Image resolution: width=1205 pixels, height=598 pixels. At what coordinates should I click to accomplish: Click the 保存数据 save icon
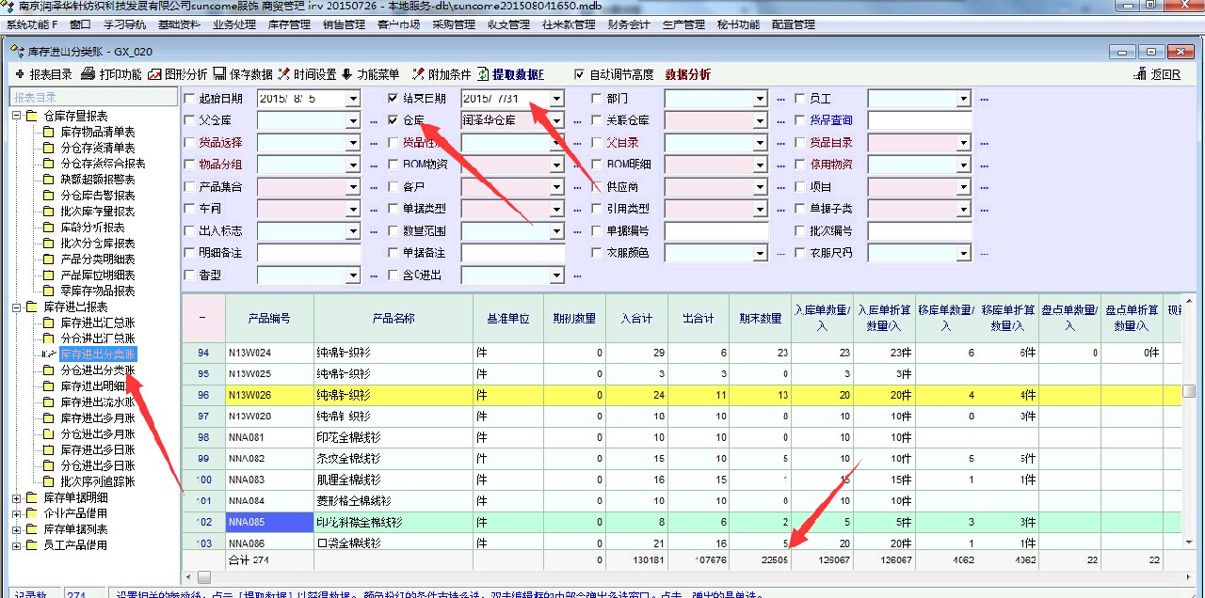tap(219, 74)
